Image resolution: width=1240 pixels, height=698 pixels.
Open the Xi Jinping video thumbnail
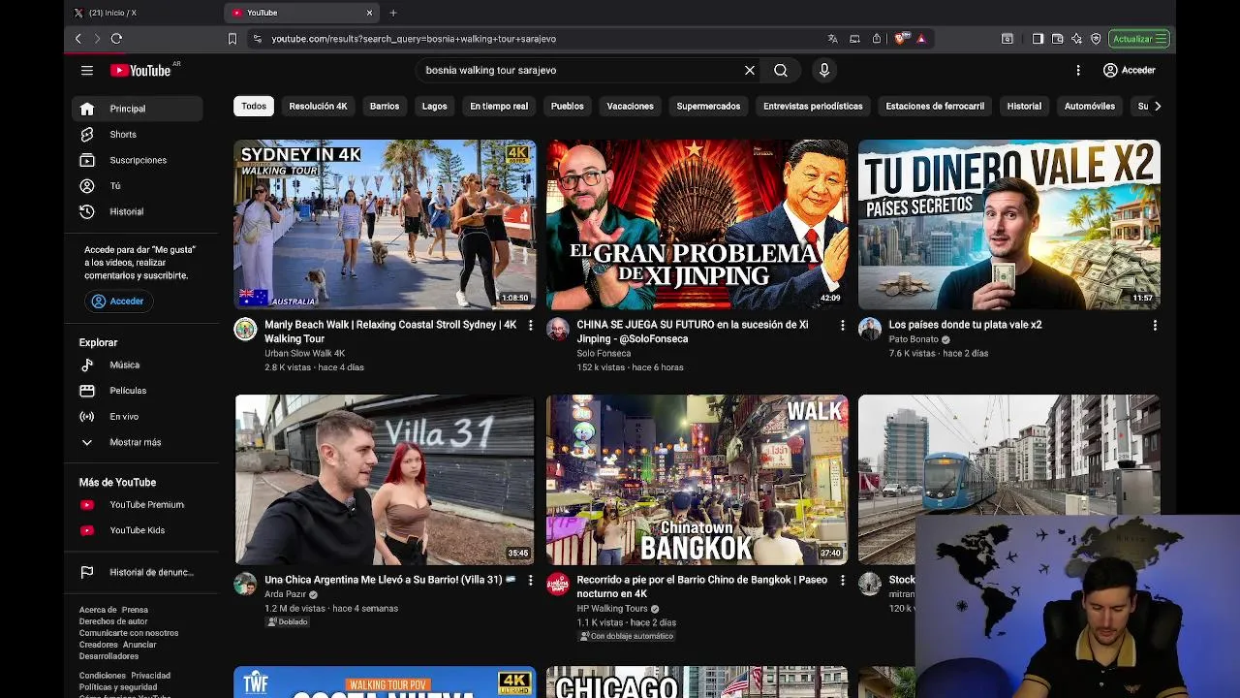point(697,225)
